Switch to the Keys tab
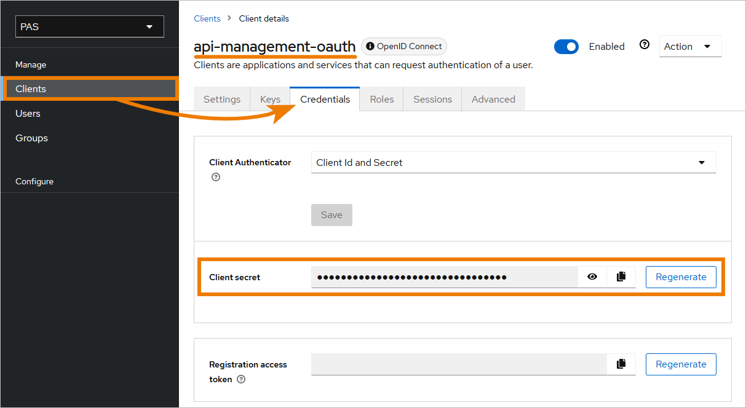Viewport: 746px width, 408px height. click(270, 99)
